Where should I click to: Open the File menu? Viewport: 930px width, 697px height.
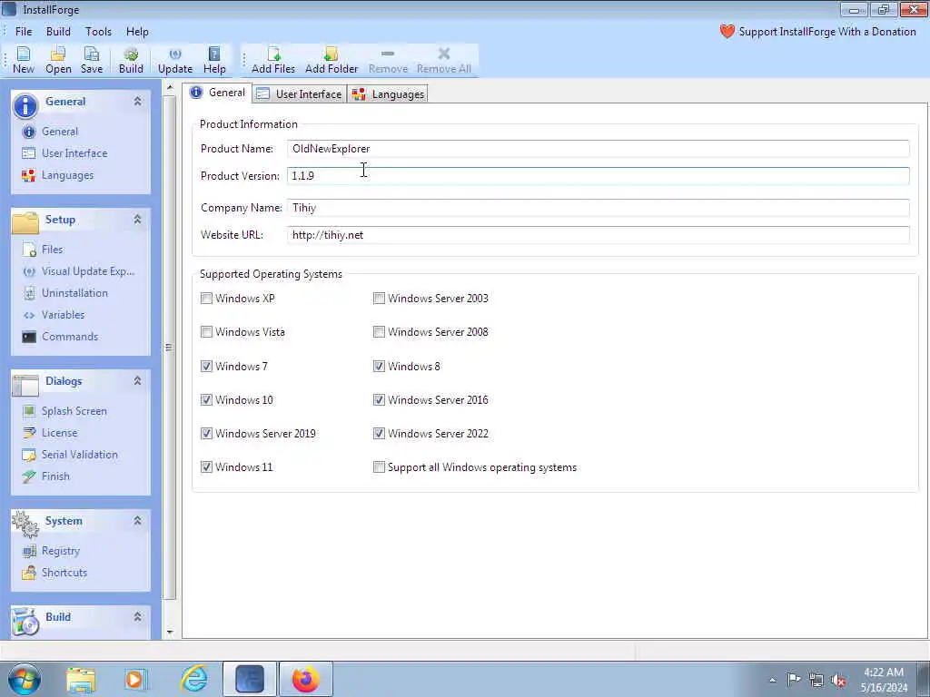tap(24, 32)
